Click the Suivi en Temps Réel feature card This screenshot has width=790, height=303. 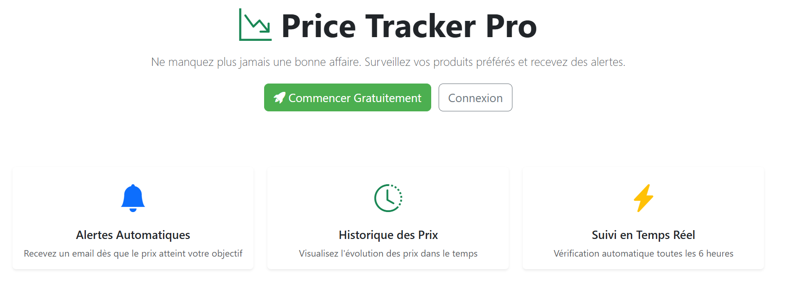[x=643, y=218]
